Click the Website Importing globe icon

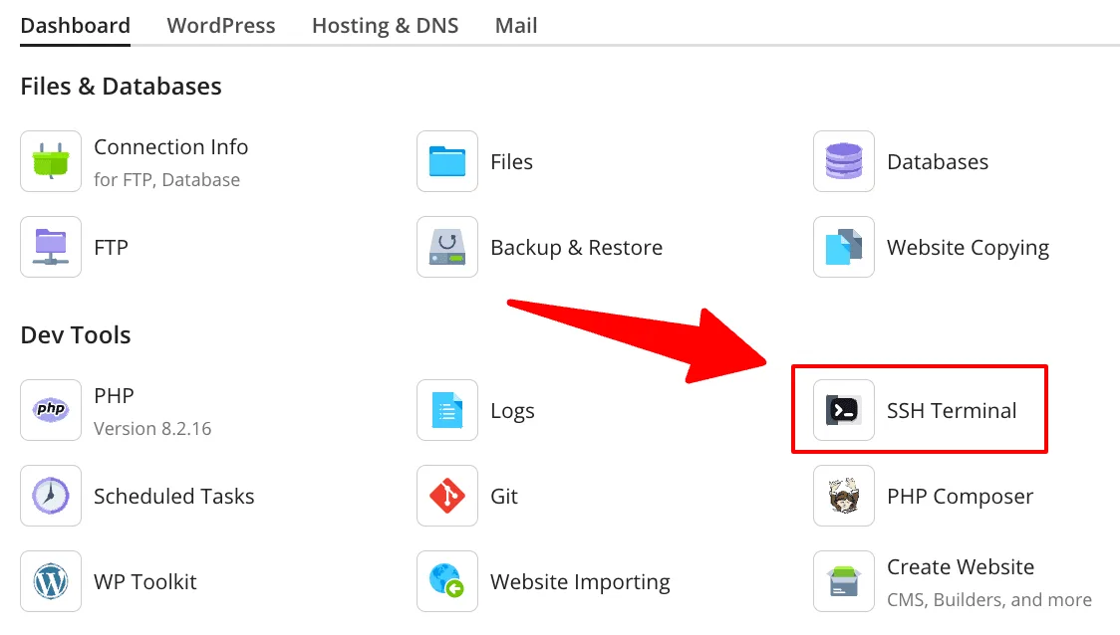[447, 581]
